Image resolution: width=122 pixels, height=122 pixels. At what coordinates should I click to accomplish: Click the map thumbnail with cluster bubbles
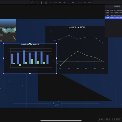(x=8, y=30)
